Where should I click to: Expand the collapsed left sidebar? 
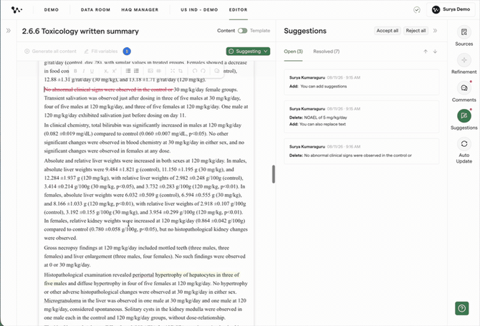click(x=9, y=31)
